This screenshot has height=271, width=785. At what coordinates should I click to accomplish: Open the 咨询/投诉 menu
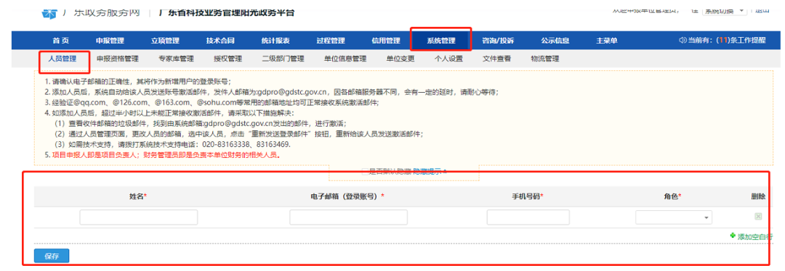[x=498, y=41]
